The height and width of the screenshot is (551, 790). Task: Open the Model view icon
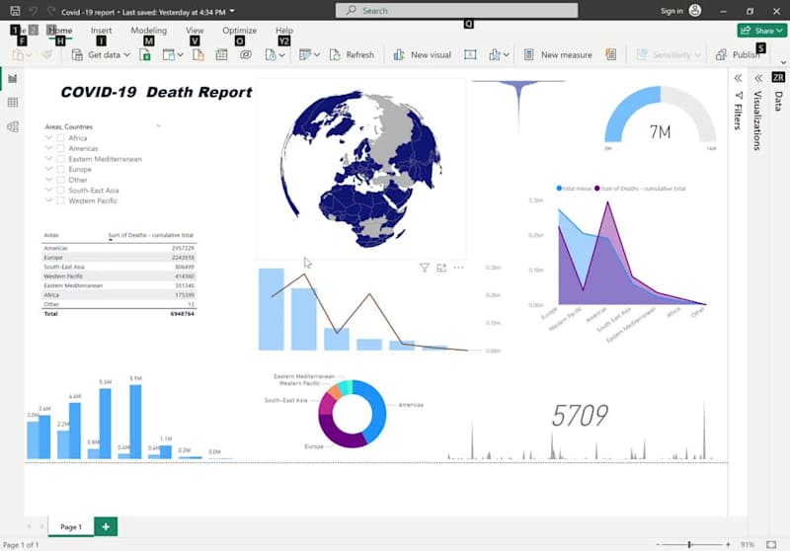tap(13, 127)
